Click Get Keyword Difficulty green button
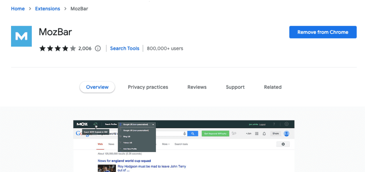Image resolution: width=365 pixels, height=172 pixels. pos(215,134)
